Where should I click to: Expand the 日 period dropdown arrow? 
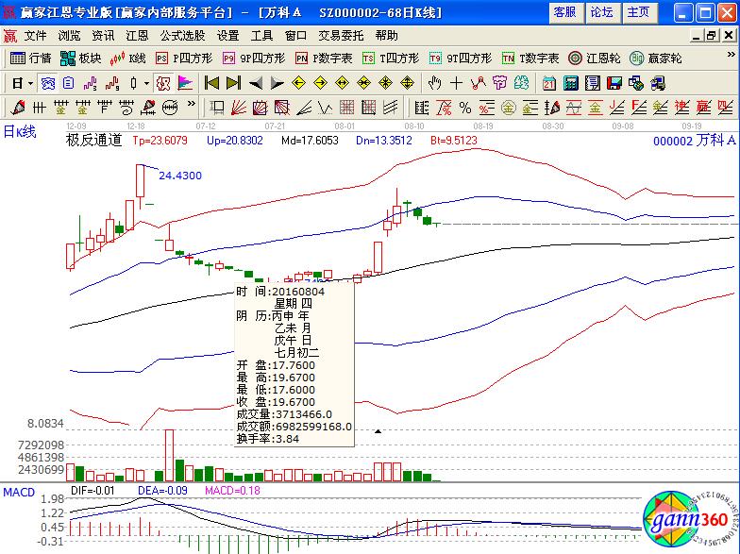pos(30,82)
